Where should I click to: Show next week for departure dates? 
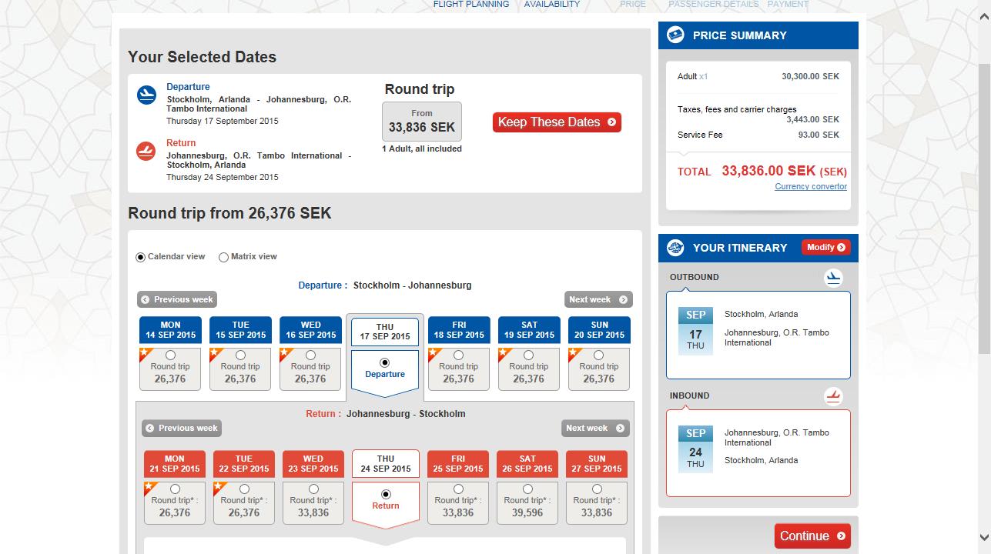598,299
